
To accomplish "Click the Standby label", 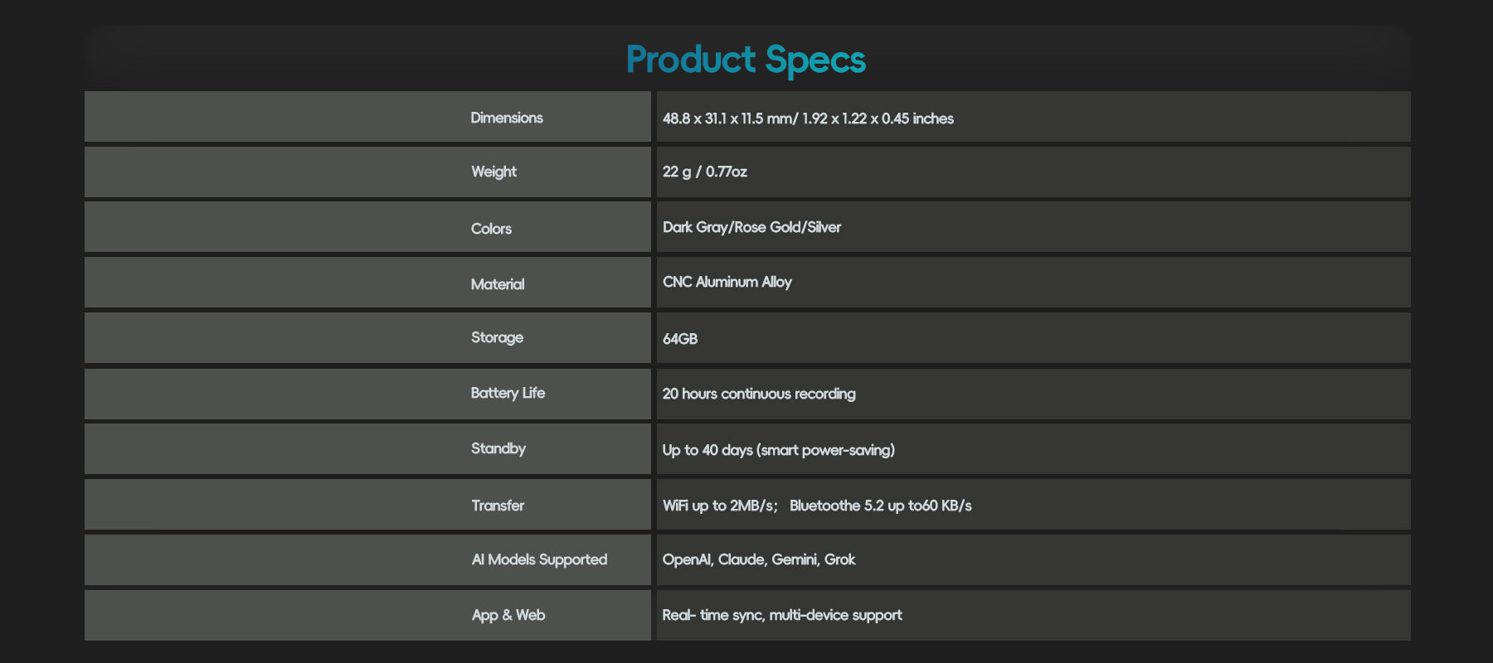I will tap(498, 448).
